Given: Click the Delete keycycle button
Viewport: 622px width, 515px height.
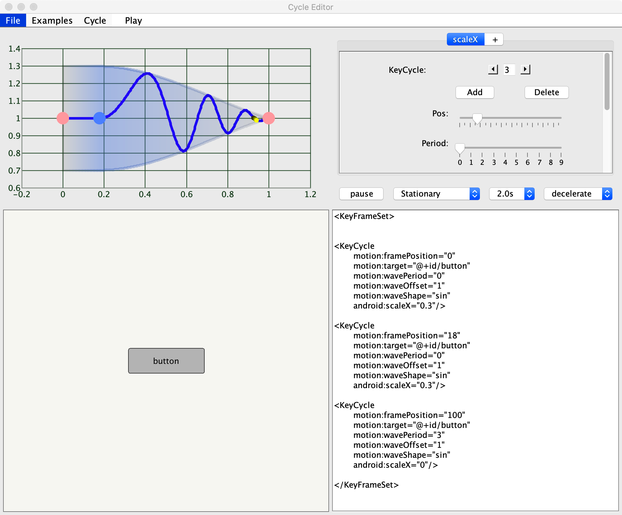Looking at the screenshot, I should pyautogui.click(x=546, y=92).
